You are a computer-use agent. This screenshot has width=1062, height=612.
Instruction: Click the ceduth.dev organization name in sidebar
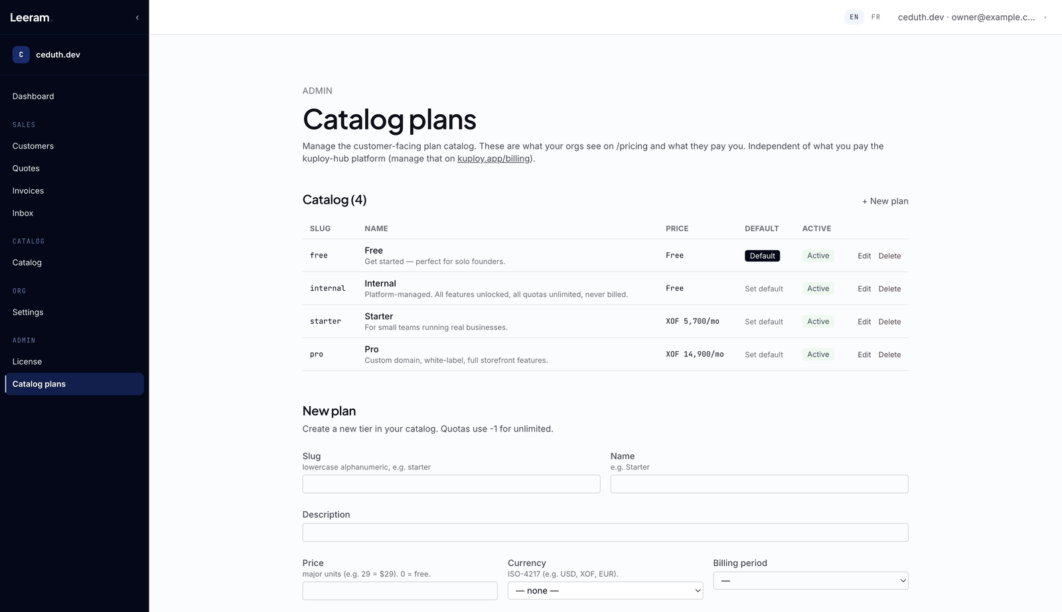(58, 54)
